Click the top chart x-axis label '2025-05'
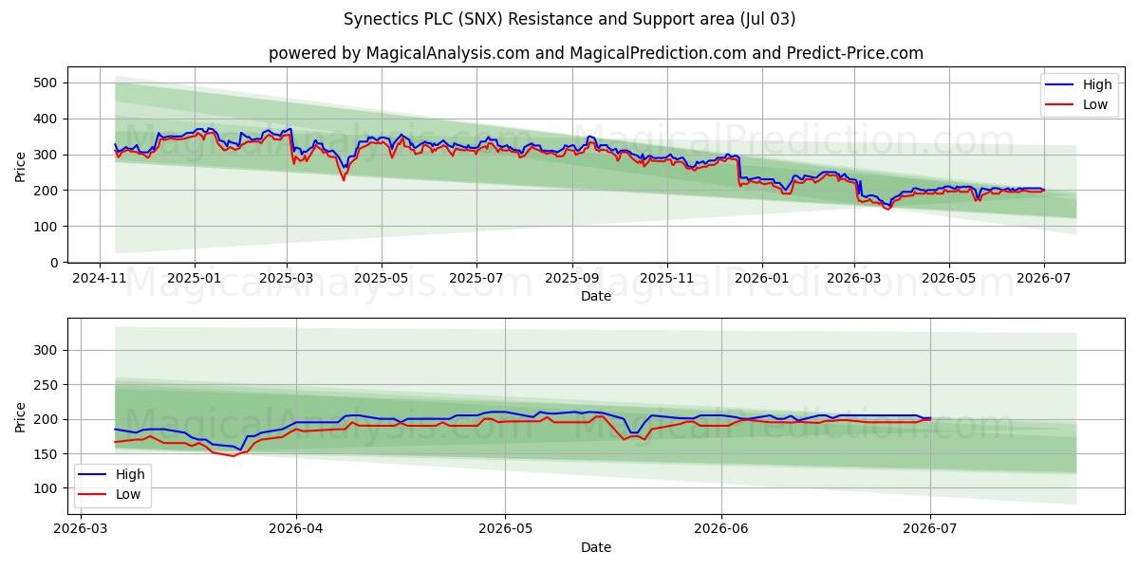The height and width of the screenshot is (569, 1139). click(382, 280)
